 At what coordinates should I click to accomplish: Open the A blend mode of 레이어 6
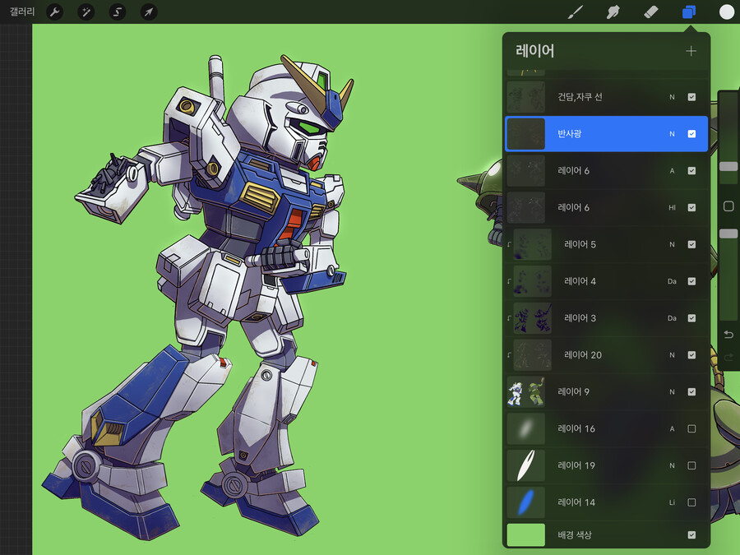coord(672,171)
